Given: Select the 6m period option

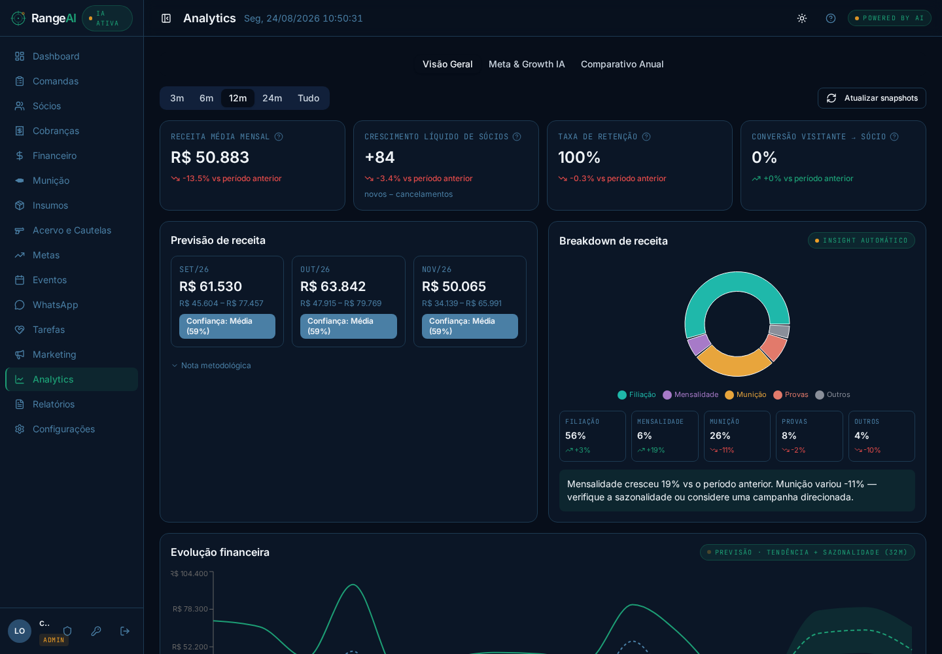Looking at the screenshot, I should [x=207, y=98].
